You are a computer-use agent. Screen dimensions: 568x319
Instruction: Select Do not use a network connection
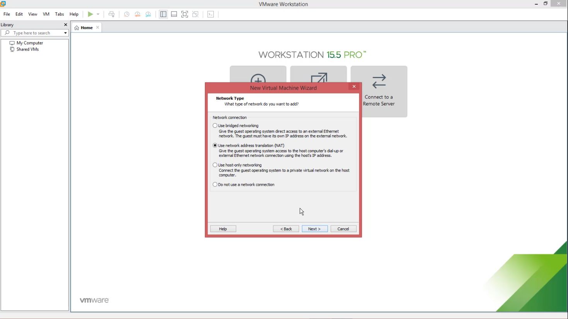pos(215,185)
